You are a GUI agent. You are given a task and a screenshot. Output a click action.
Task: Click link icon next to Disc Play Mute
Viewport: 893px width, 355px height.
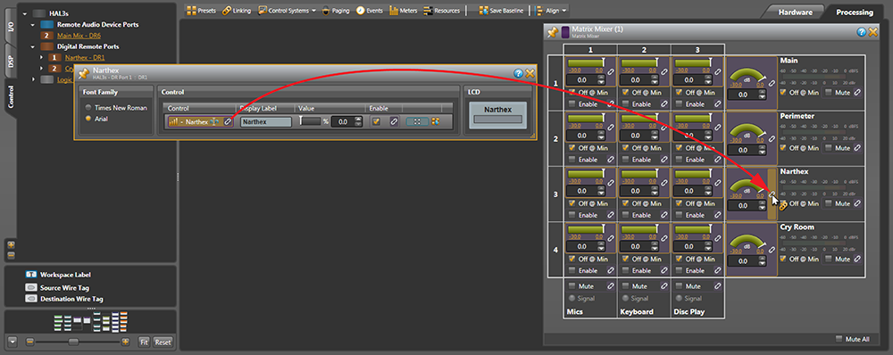click(719, 286)
